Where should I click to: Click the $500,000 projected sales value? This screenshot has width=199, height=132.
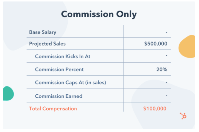[156, 44]
